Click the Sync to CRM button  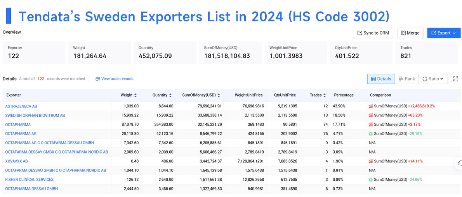(x=373, y=33)
